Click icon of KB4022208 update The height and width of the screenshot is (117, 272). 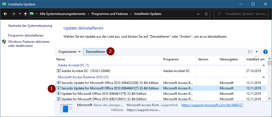click(59, 83)
